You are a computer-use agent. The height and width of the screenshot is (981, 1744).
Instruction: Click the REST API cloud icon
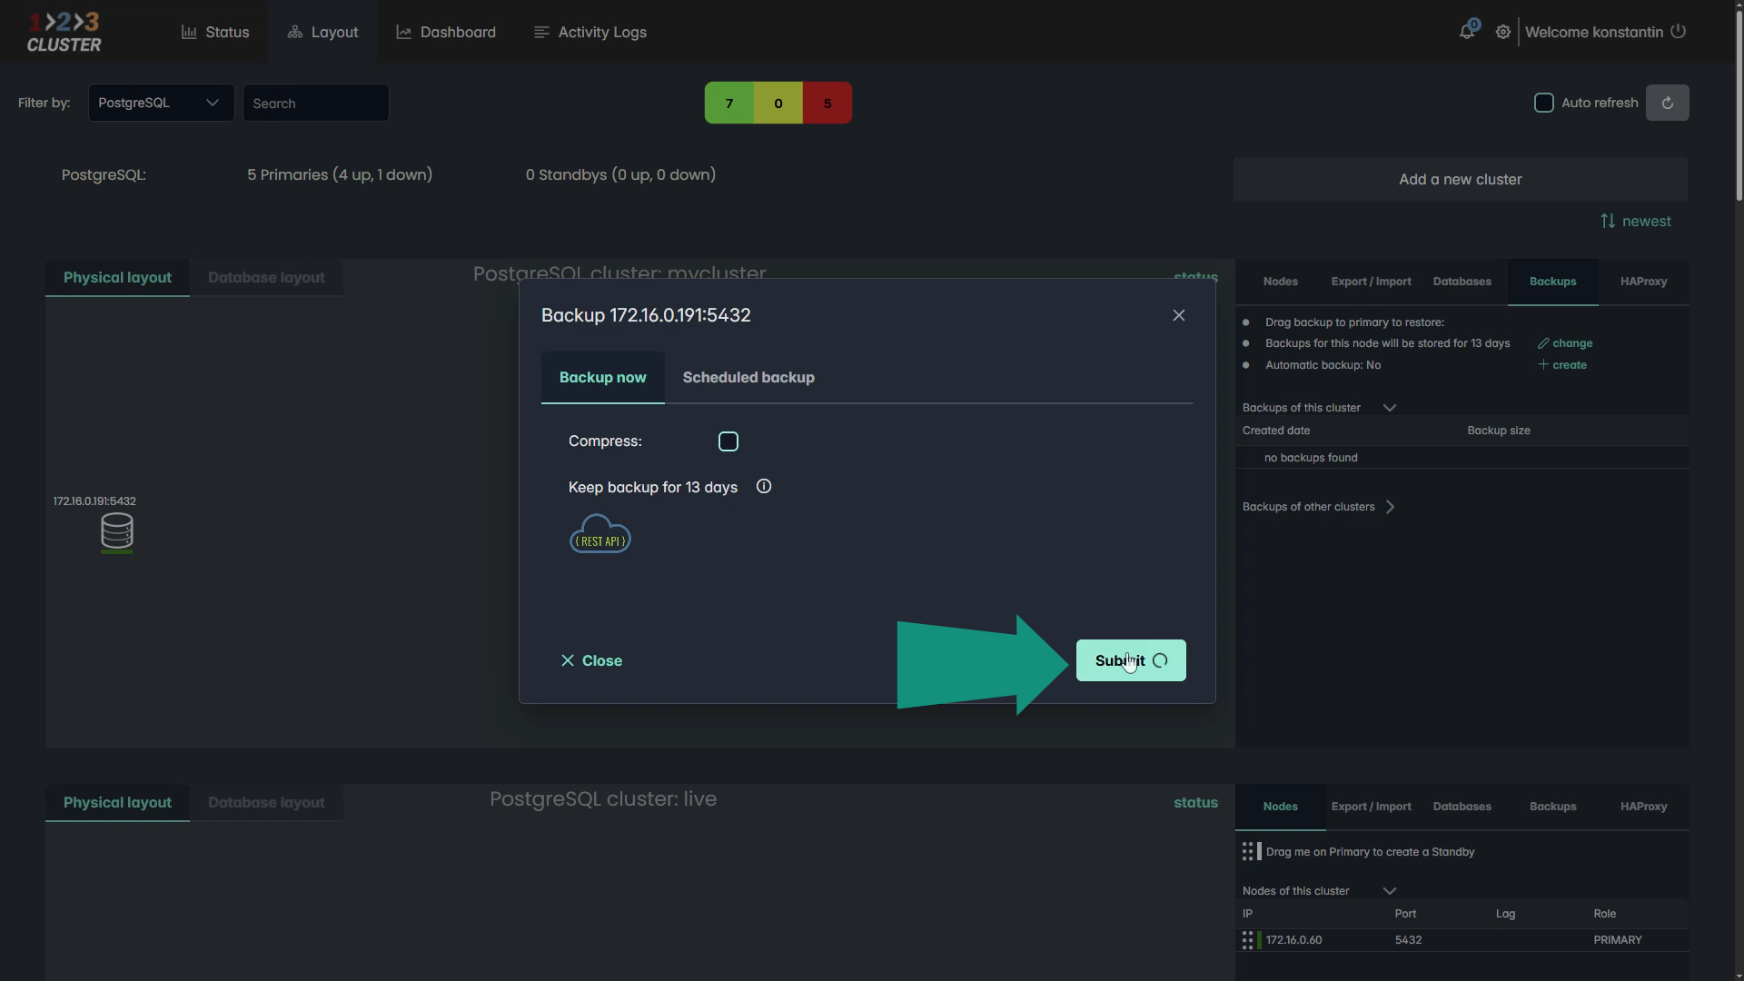coord(599,535)
